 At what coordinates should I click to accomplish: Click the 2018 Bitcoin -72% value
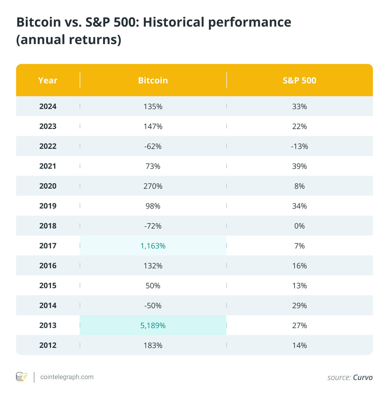pyautogui.click(x=153, y=226)
